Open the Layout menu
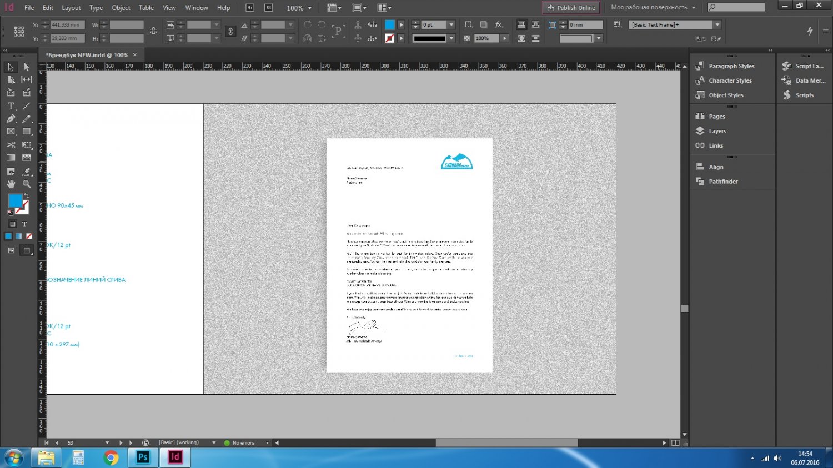The width and height of the screenshot is (833, 468). coord(71,8)
